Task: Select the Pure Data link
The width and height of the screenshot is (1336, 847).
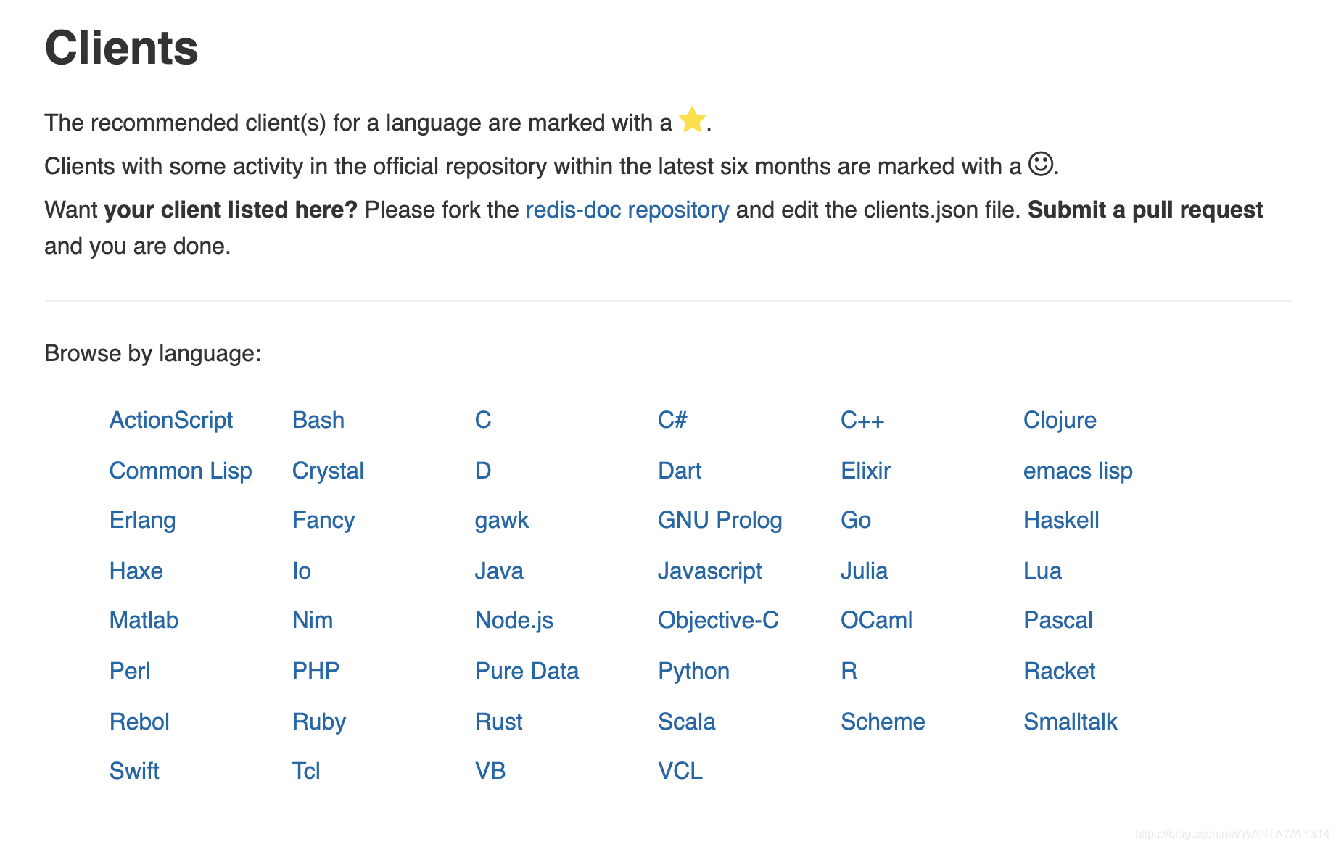Action: (527, 671)
